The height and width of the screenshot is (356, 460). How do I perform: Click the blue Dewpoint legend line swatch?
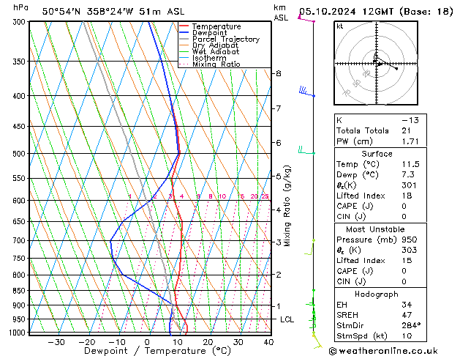pos(184,32)
